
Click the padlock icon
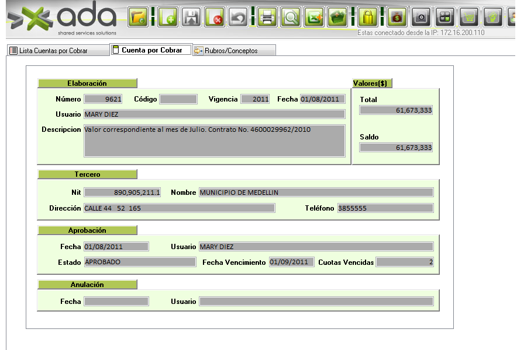(x=368, y=17)
